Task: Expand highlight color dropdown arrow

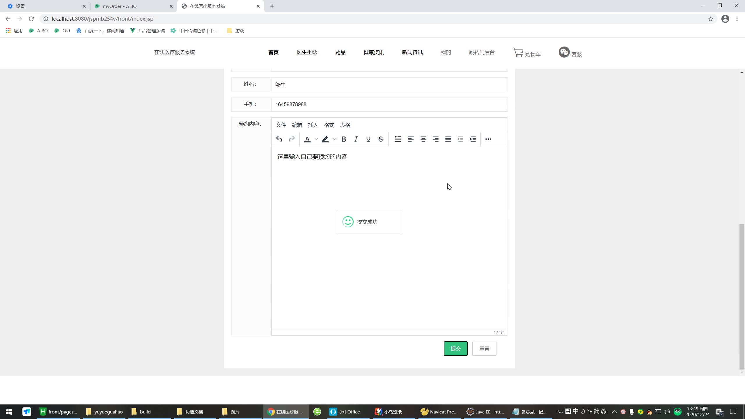Action: (334, 139)
